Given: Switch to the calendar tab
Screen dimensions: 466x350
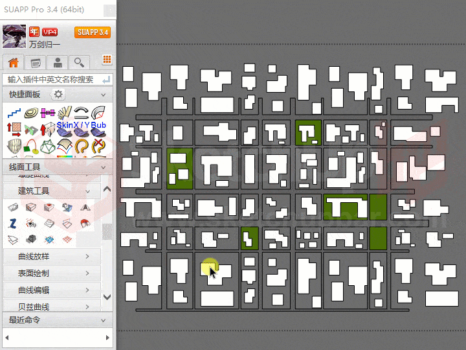Looking at the screenshot, I should 36,62.
